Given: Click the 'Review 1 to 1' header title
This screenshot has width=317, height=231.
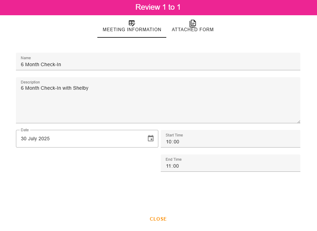Looking at the screenshot, I should 158,7.
